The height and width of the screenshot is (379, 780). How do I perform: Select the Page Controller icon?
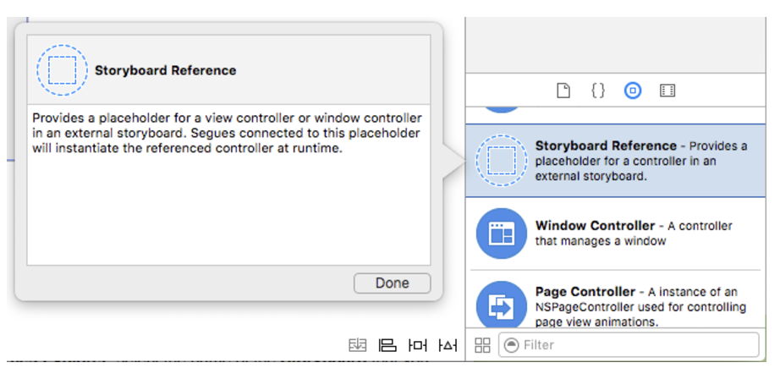(501, 305)
